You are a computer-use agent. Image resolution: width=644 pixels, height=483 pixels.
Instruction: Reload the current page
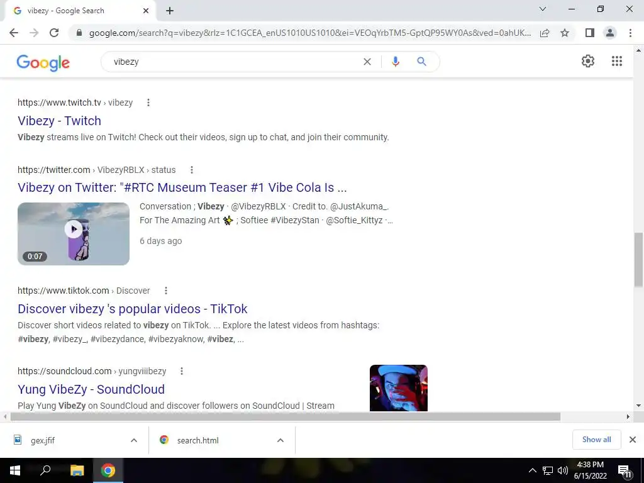(x=54, y=33)
